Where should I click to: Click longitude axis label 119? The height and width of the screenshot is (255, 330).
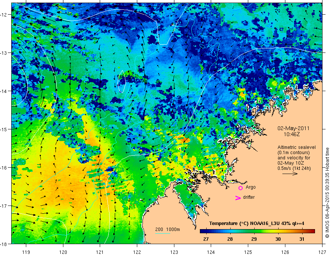tap(26, 252)
